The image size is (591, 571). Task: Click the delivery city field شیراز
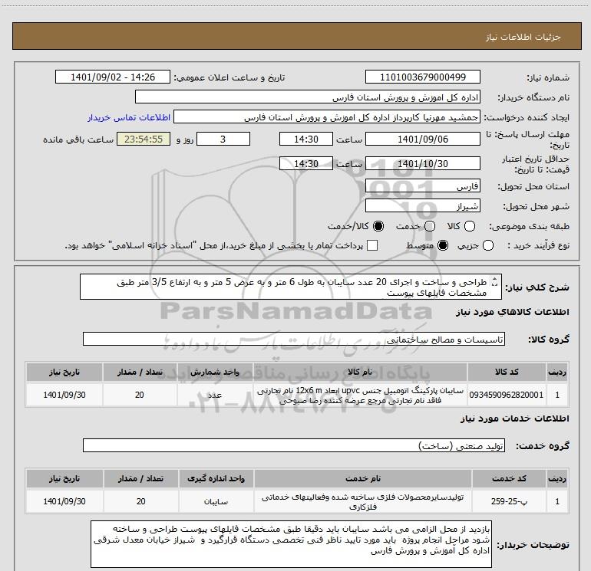(422, 205)
